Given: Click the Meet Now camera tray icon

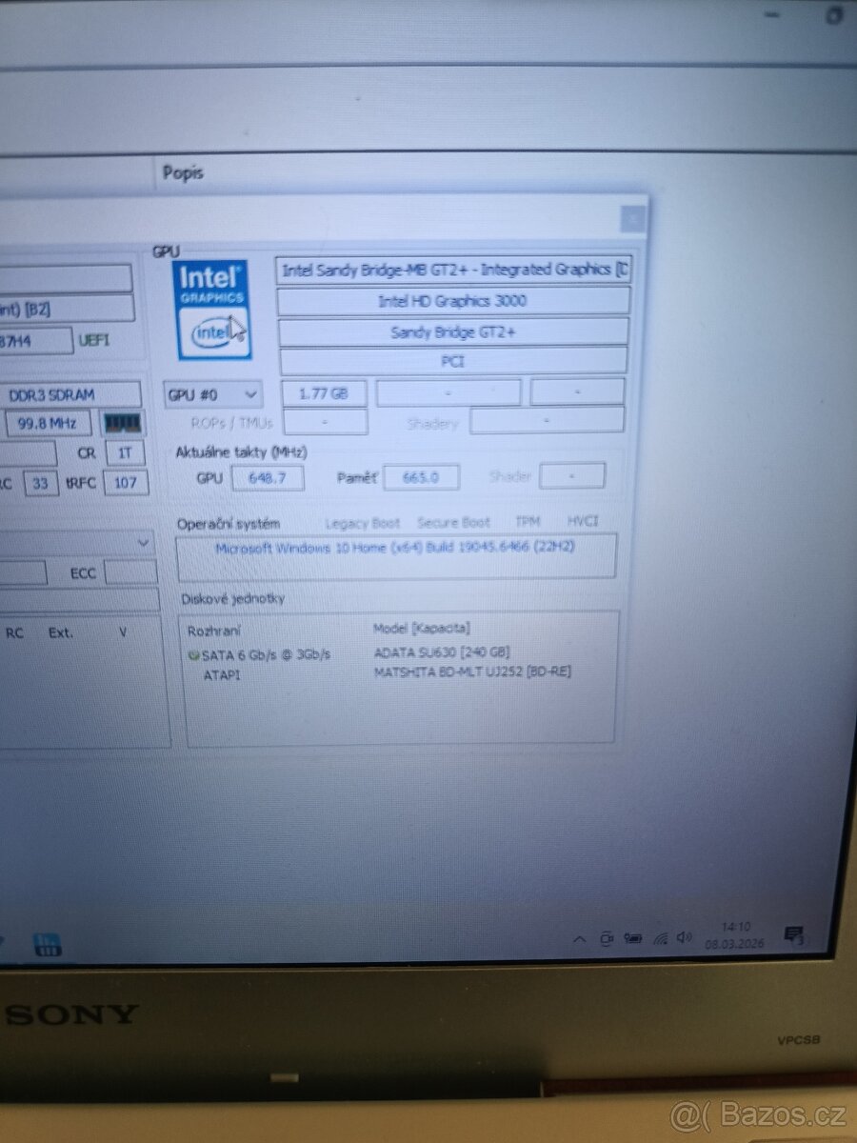Looking at the screenshot, I should [x=607, y=938].
